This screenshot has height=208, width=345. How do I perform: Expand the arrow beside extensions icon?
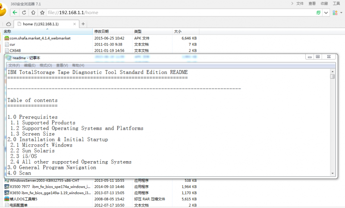(341, 13)
